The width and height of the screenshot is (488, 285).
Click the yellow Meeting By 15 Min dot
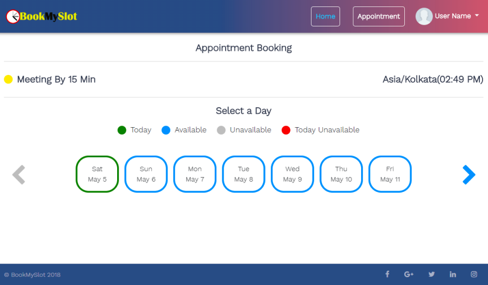pos(8,80)
